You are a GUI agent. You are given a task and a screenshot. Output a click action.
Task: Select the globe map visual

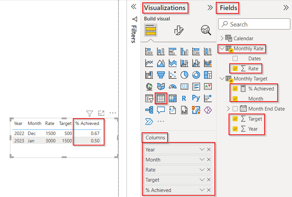149,86
